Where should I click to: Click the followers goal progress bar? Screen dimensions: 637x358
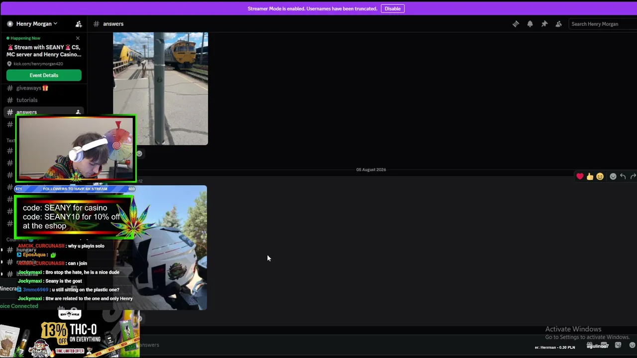[x=75, y=189]
